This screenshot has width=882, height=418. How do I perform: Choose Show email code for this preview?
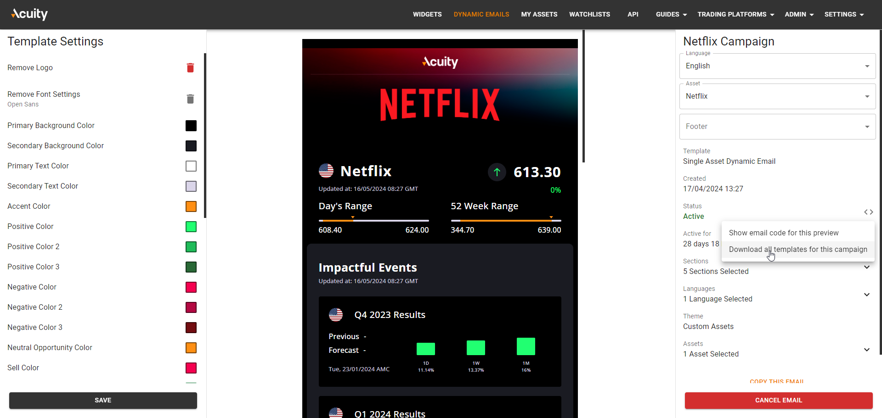(x=798, y=233)
